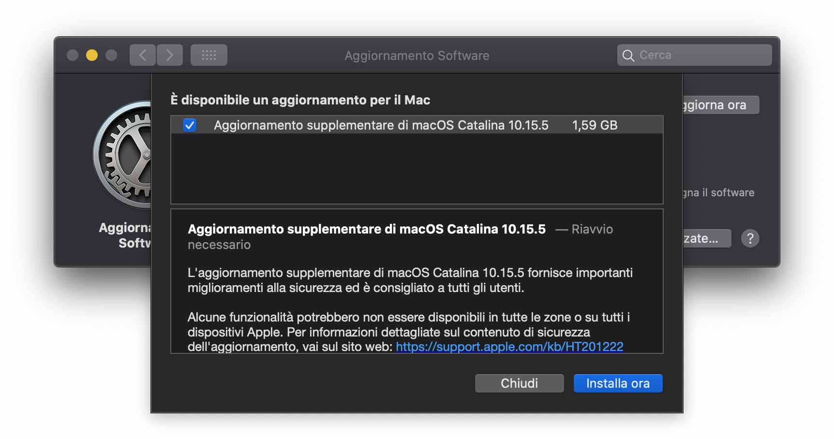The image size is (834, 439).
Task: Click the Aggiornamento Software window title
Action: click(x=417, y=56)
